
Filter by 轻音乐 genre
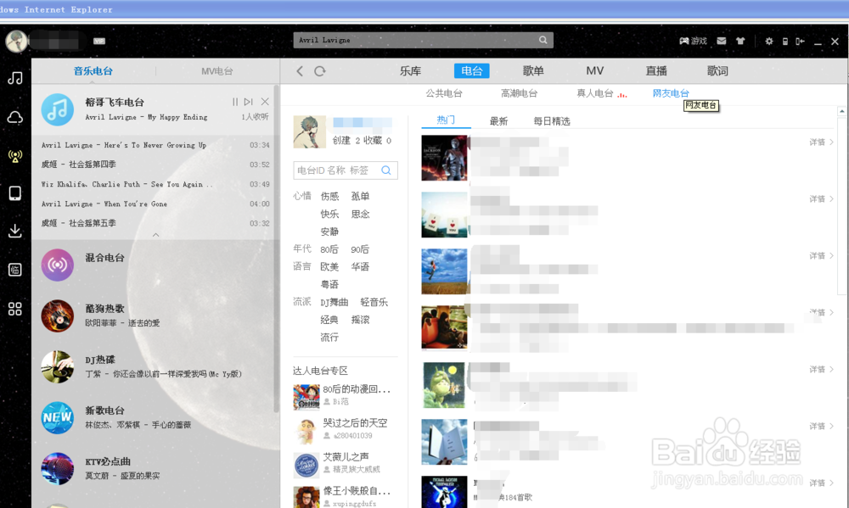[374, 303]
